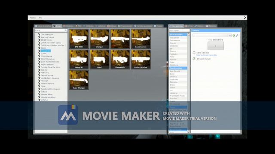Click the arrow icon at top-right of menu bar

pos(245,18)
